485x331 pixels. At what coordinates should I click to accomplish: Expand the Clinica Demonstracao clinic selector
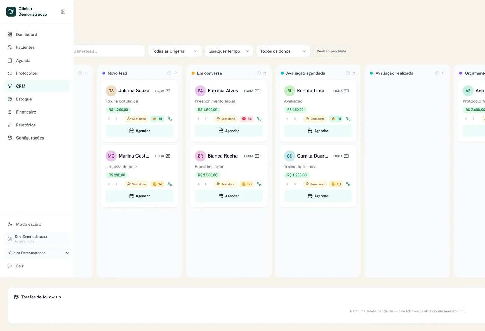(x=37, y=253)
